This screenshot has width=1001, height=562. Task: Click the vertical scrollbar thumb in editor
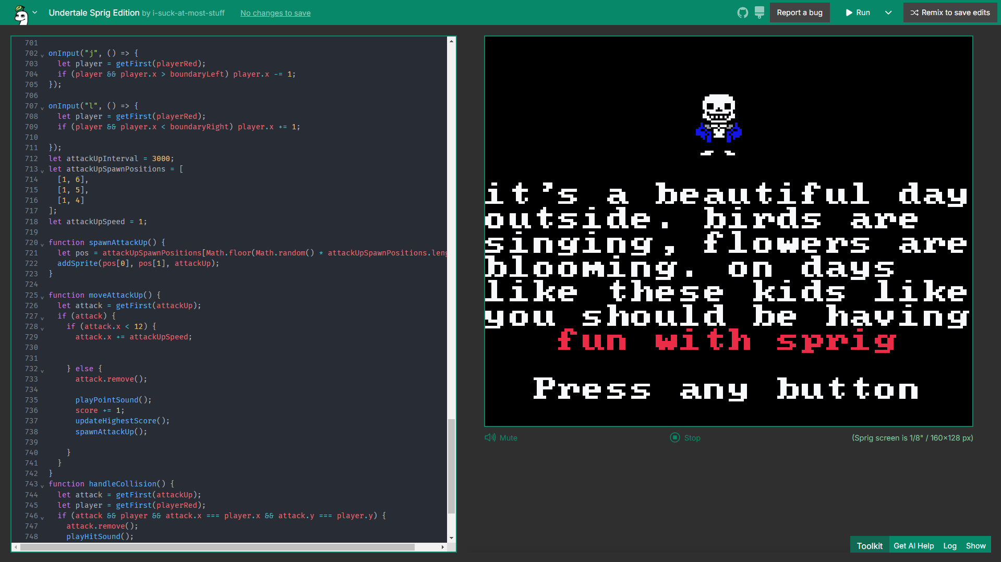pyautogui.click(x=451, y=466)
